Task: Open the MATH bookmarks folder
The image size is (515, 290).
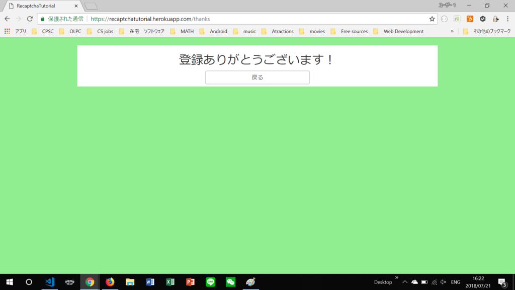Action: click(186, 31)
